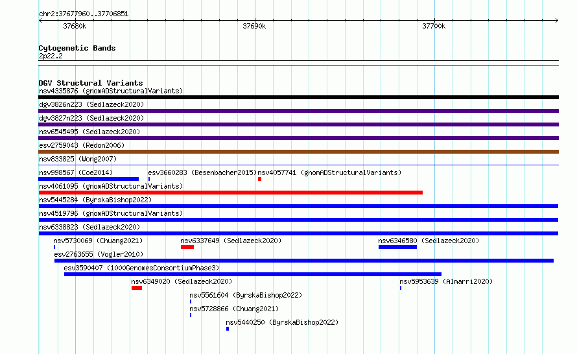Click the blue esv3590407 variant bar
The image size is (577, 354).
click(x=253, y=274)
